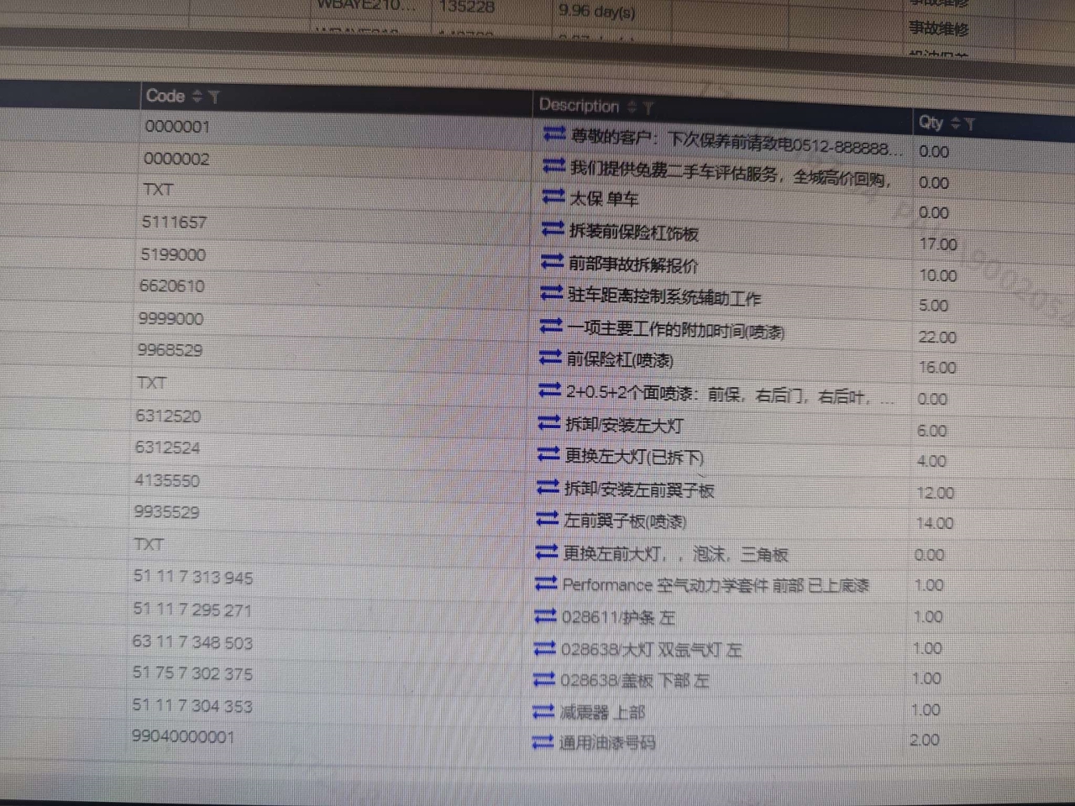Click the swap icon beside 左前翼子板(喷漆)
The width and height of the screenshot is (1075, 806).
[548, 519]
